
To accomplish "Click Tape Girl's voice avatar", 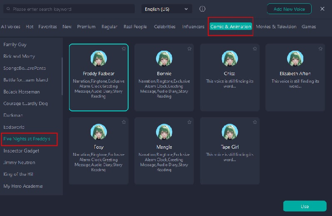I will tap(230, 132).
